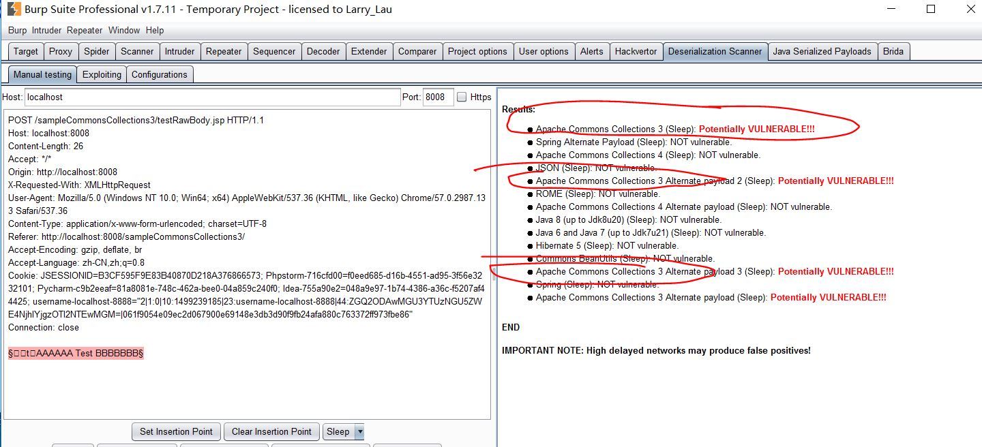This screenshot has height=447, width=982.
Task: Open the Configurations sub-tab
Action: pyautogui.click(x=160, y=74)
